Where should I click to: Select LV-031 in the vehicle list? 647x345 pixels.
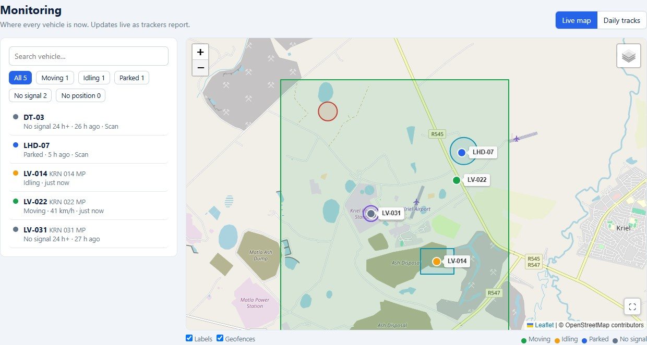pyautogui.click(x=89, y=234)
